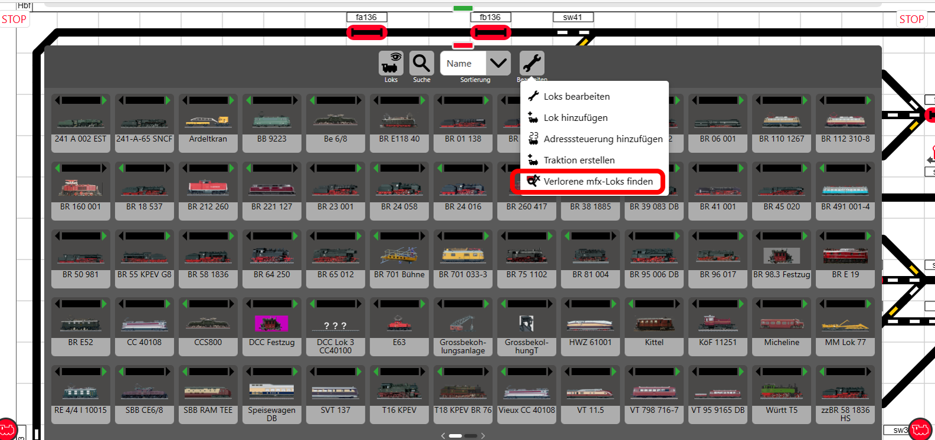Viewport: 935px width, 440px height.
Task: Select locomotive BR 50 981
Action: click(81, 259)
